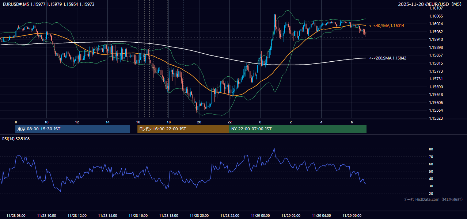Click price level 1.15606 on axis

coord(436,103)
